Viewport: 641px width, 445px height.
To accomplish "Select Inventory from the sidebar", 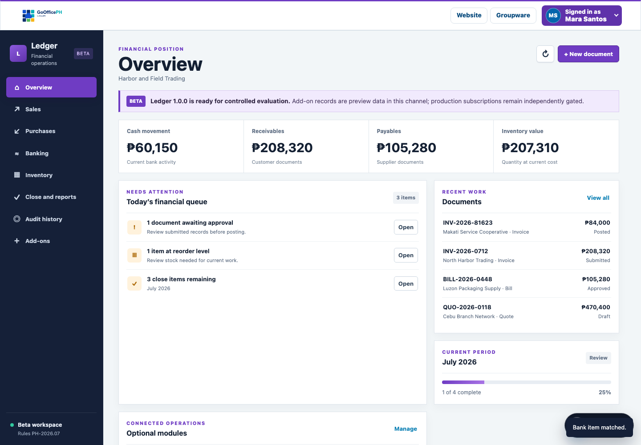I will (51, 175).
